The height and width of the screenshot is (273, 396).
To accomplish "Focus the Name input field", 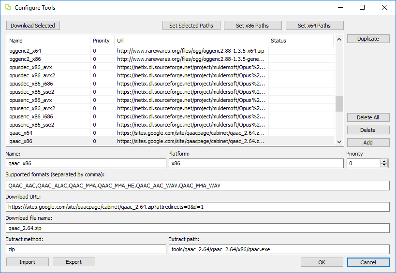I will [x=86, y=163].
